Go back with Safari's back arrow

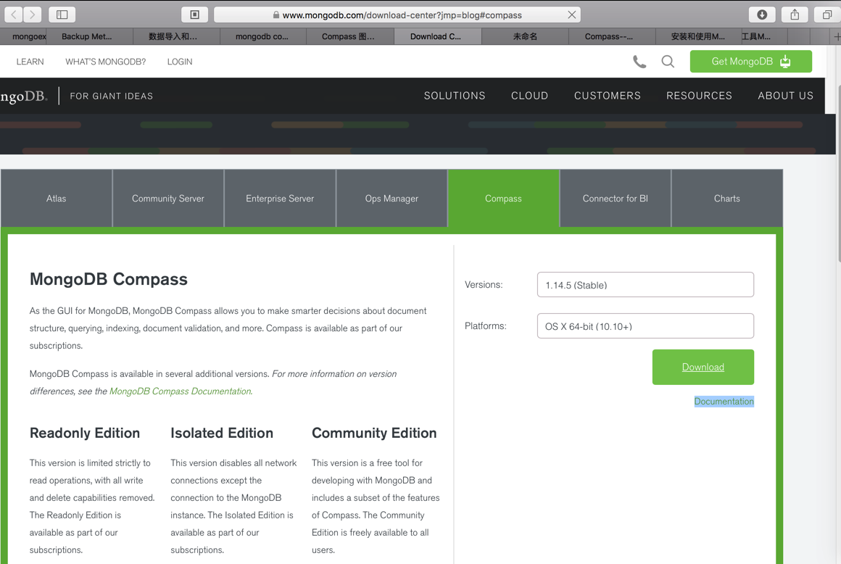coord(14,14)
